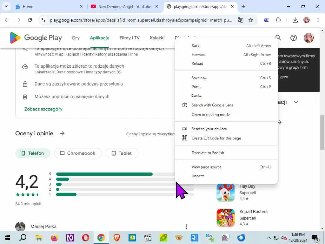The height and width of the screenshot is (244, 325).
Task: Open Gry section in Google Play
Action: [76, 38]
